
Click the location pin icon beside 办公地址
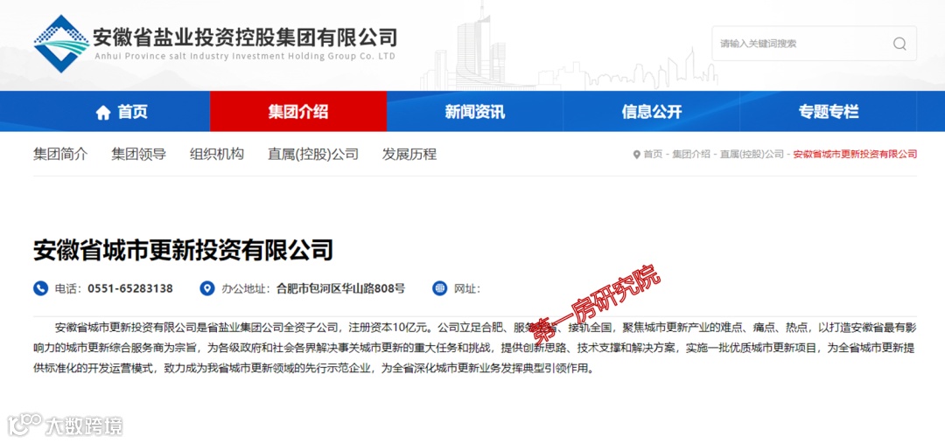[x=206, y=288]
